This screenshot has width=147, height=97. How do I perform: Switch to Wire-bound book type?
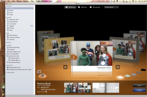pyautogui.click(x=95, y=7)
